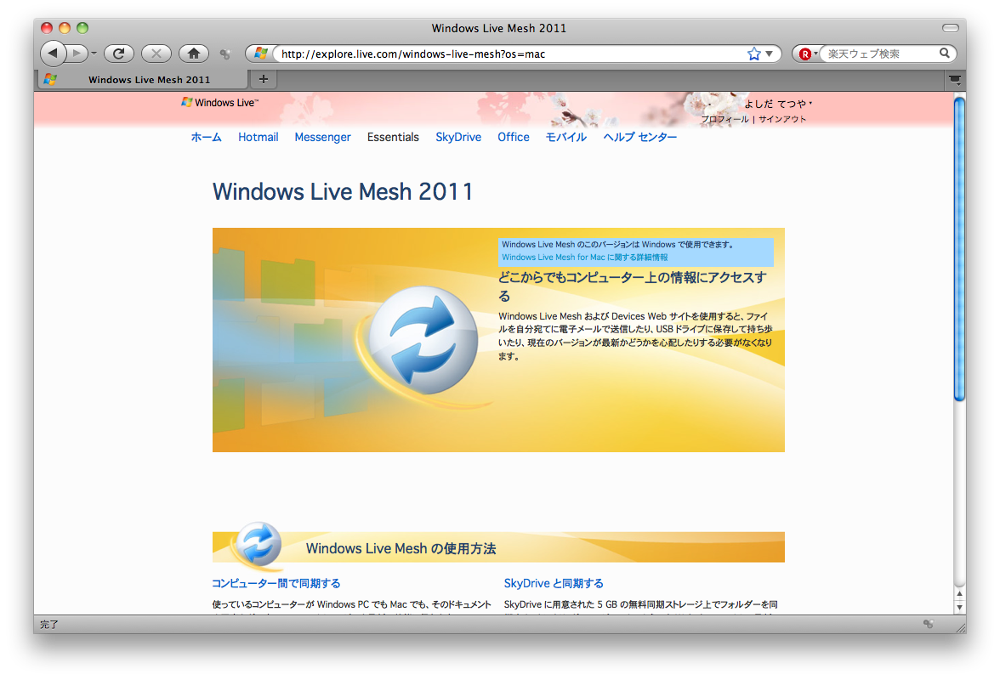Reload the current page
This screenshot has height=680, width=1000.
(x=119, y=54)
